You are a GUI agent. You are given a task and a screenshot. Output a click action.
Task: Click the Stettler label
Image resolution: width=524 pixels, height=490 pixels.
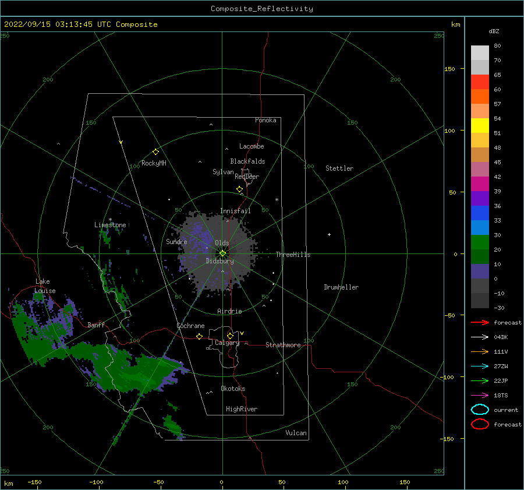339,168
